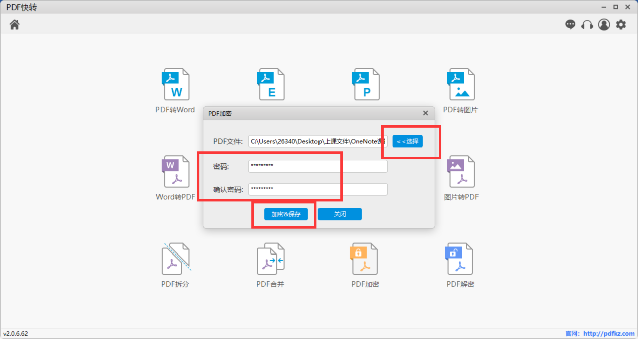Open the official site link pdfkz.com
The image size is (638, 339).
coord(608,334)
